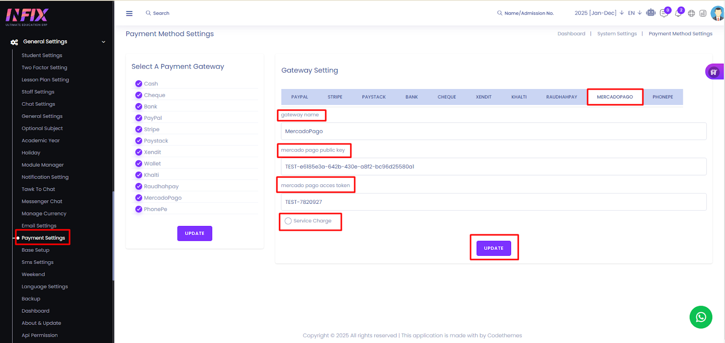Open the bar chart report icon
Screen dimensions: 725x343
[703, 13]
